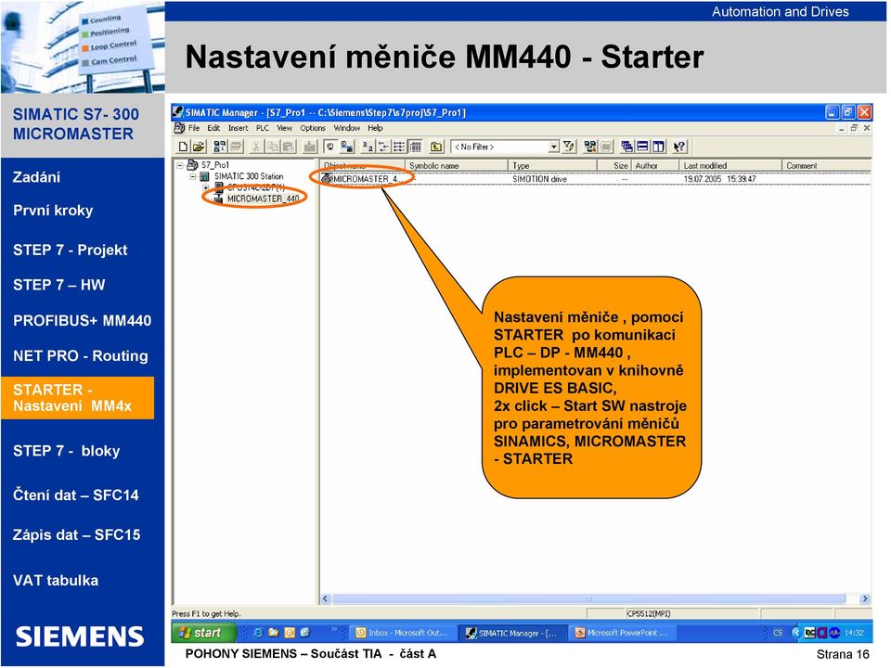This screenshot has width=891, height=668.
Task: Click the Windows start button
Action: (x=204, y=632)
